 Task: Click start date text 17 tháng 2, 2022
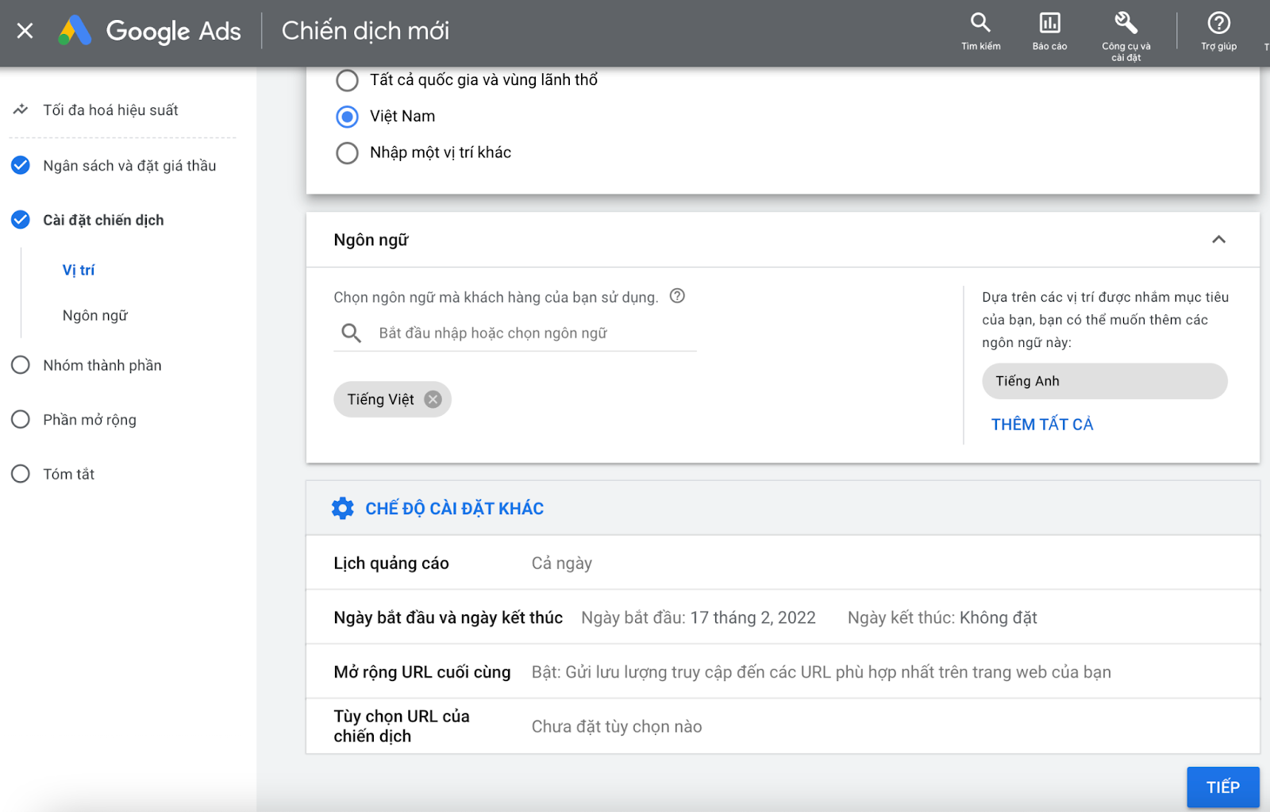click(753, 618)
